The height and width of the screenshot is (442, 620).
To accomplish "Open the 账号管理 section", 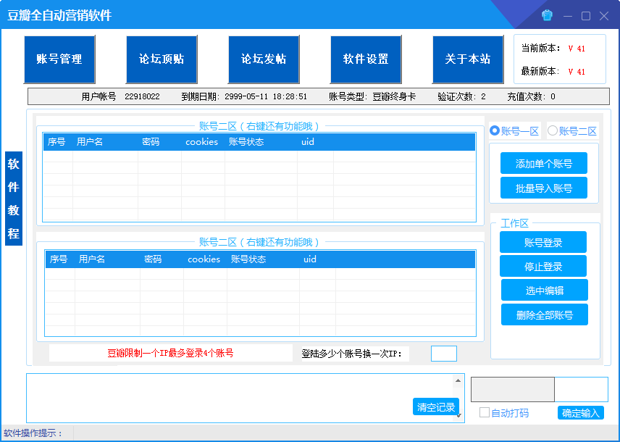I will point(59,59).
